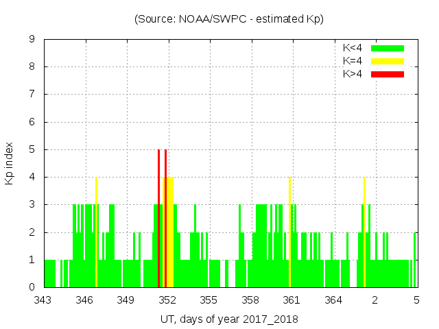
Task: Click the yellow K=4 legend swatch
Action: tap(388, 61)
